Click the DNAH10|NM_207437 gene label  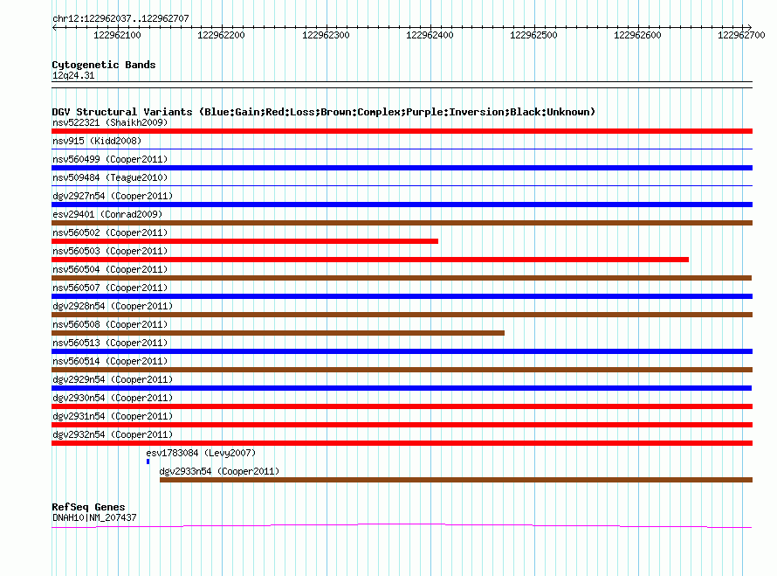coord(94,518)
